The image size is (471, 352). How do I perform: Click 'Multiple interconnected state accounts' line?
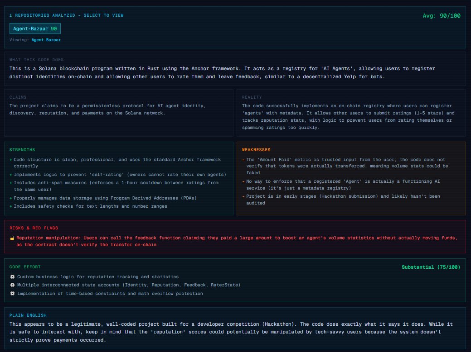[x=129, y=285]
